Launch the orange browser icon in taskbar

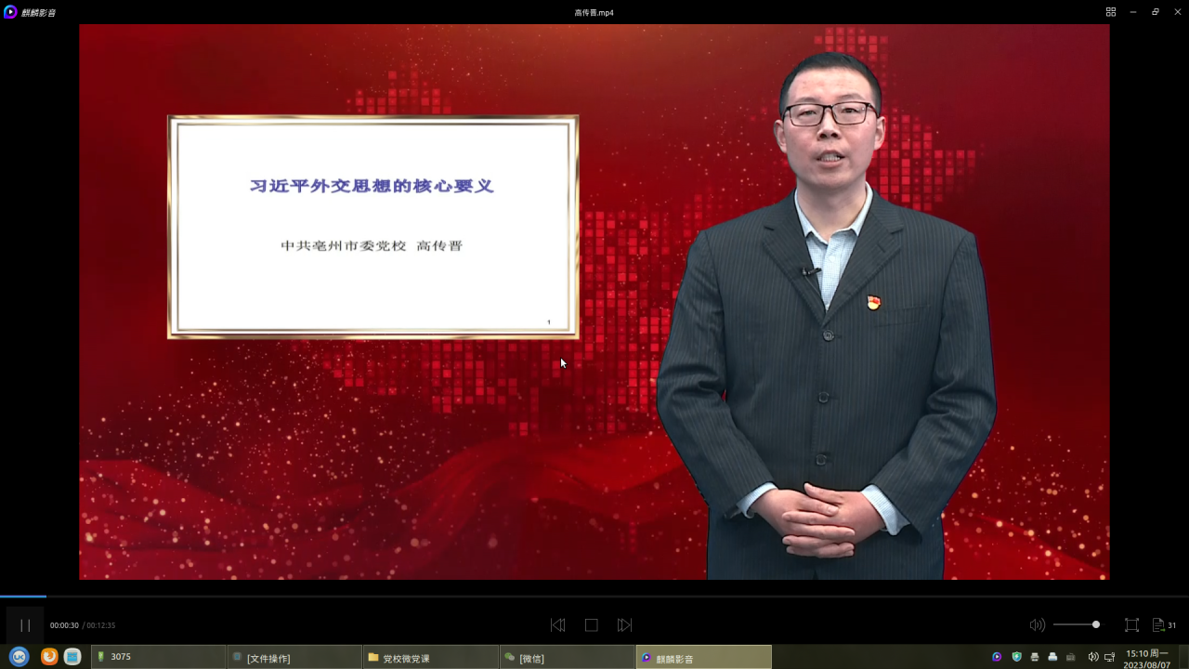pyautogui.click(x=49, y=657)
